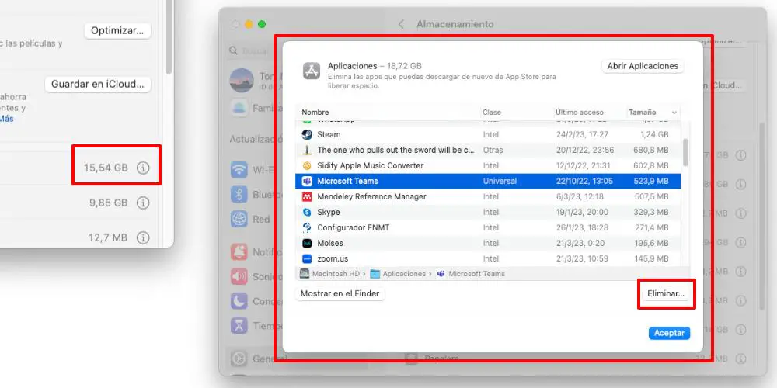
Task: Click the Abrir Aplicaciones button
Action: 643,66
